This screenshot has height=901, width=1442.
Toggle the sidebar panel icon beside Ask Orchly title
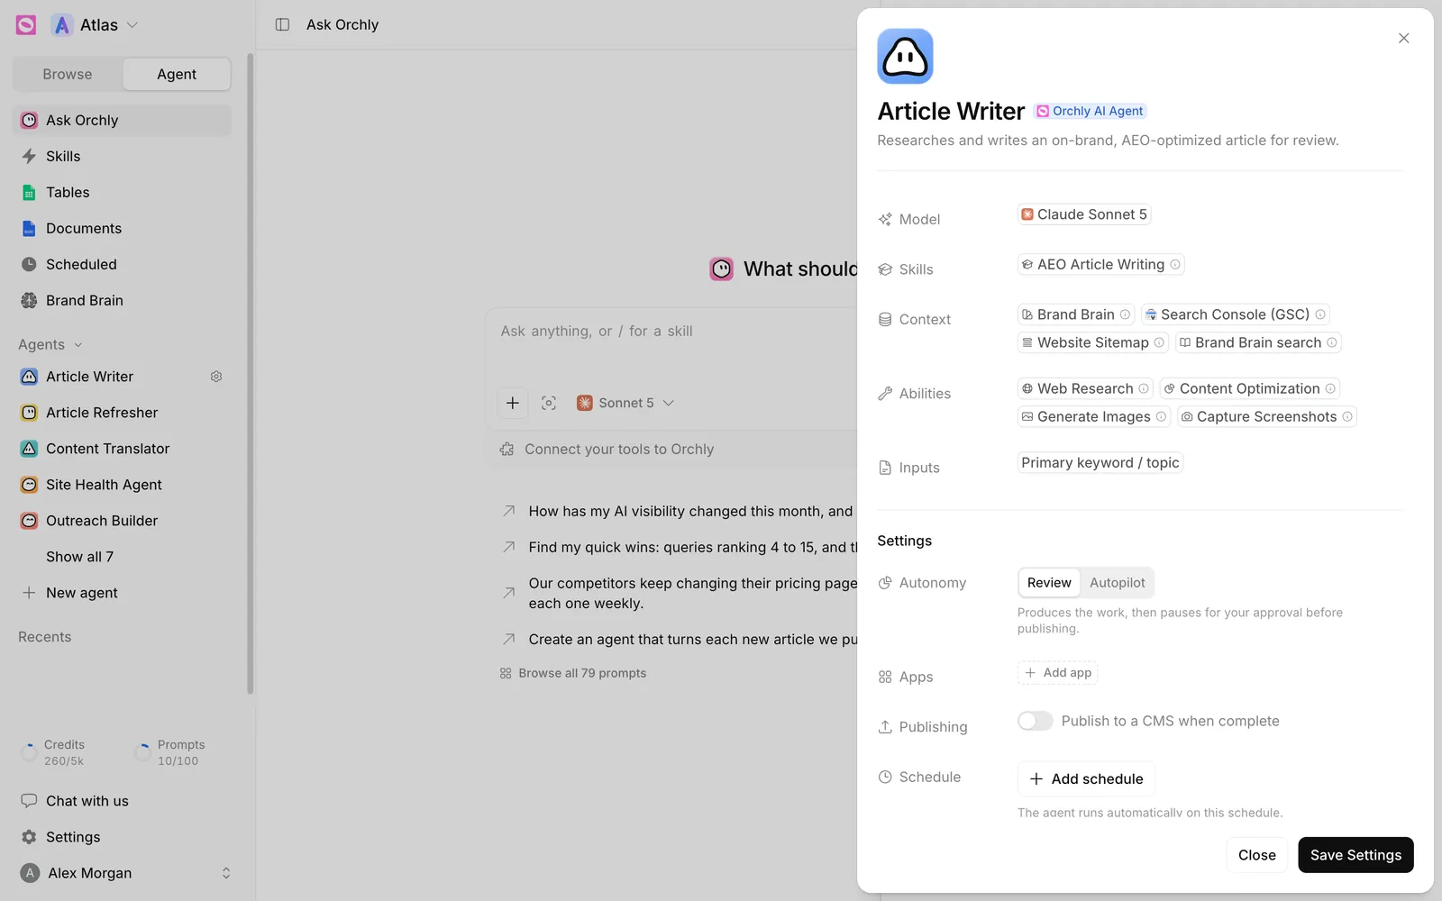282,24
